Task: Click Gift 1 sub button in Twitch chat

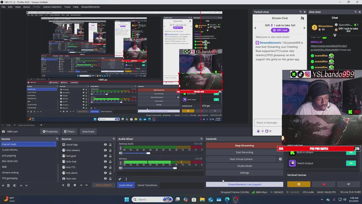Action: point(280,30)
